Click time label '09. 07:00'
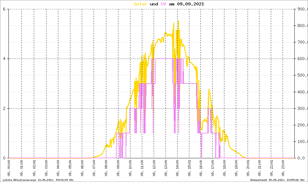Image resolution: width=308 pixels, height=182 pixels. [94, 168]
